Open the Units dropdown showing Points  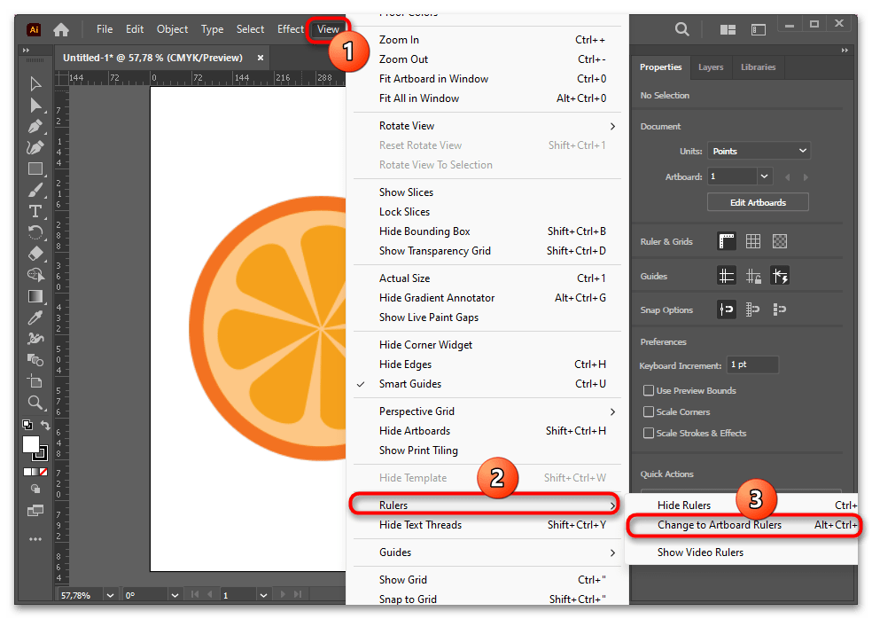(x=759, y=151)
